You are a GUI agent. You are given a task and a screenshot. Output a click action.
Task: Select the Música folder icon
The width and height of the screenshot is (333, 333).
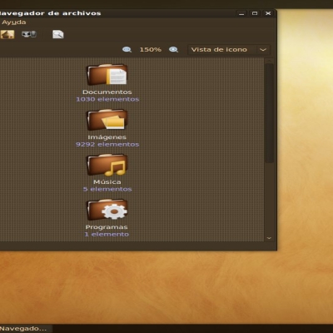(x=107, y=165)
